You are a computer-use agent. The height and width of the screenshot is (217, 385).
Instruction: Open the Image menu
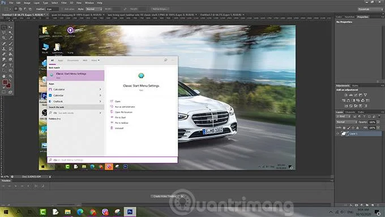(x=27, y=3)
